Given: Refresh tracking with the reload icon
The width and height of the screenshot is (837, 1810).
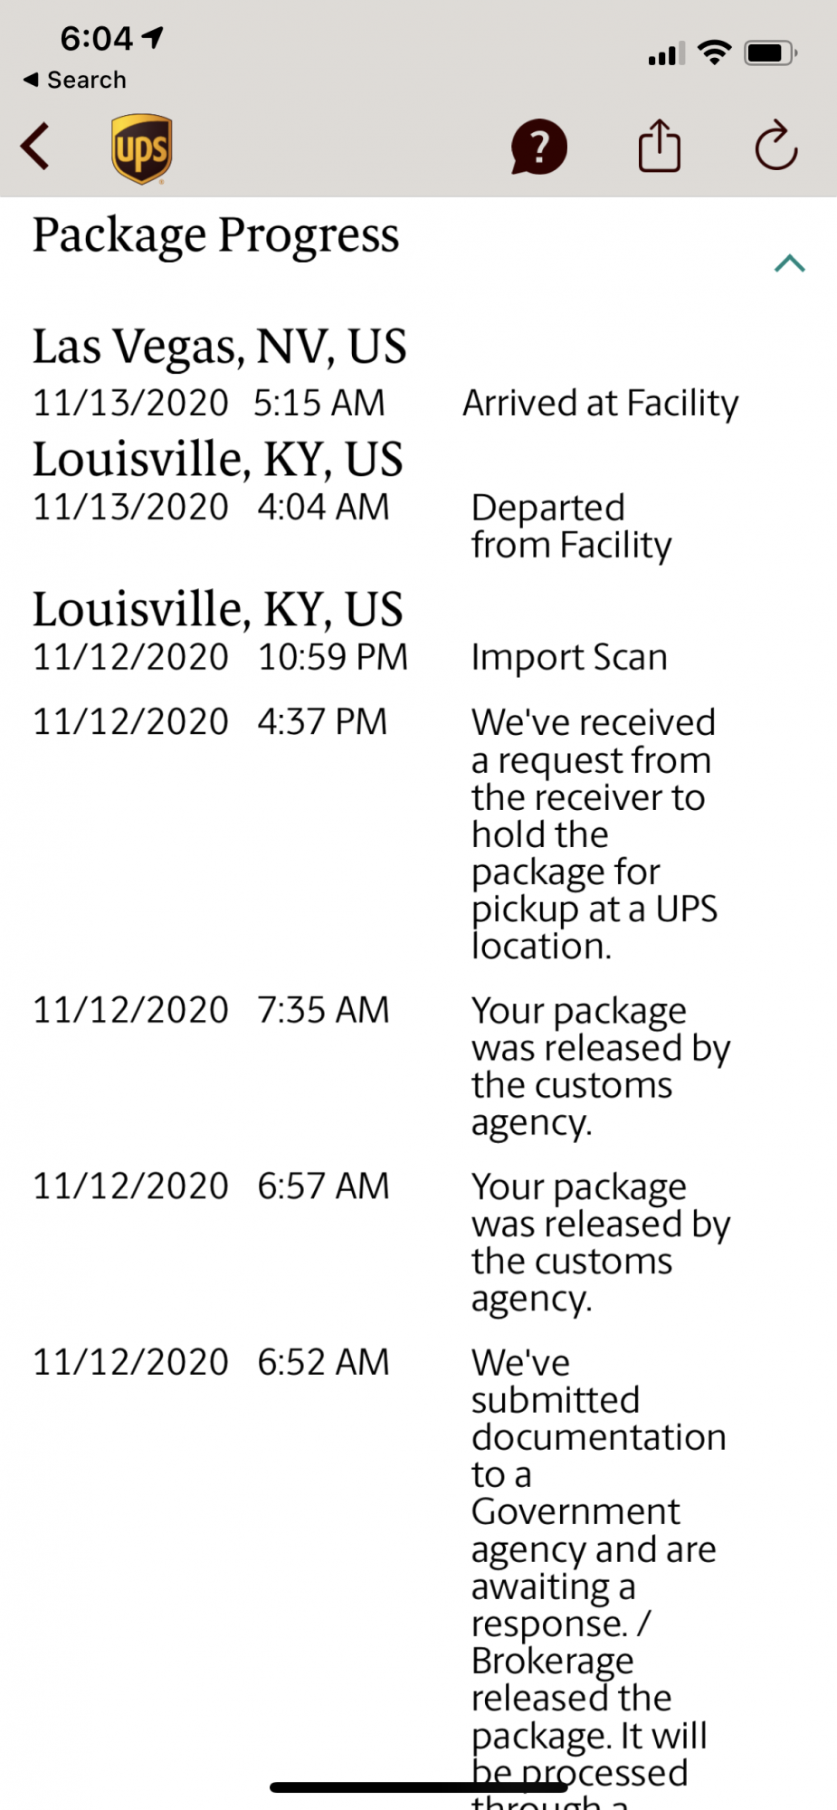Looking at the screenshot, I should [x=775, y=147].
